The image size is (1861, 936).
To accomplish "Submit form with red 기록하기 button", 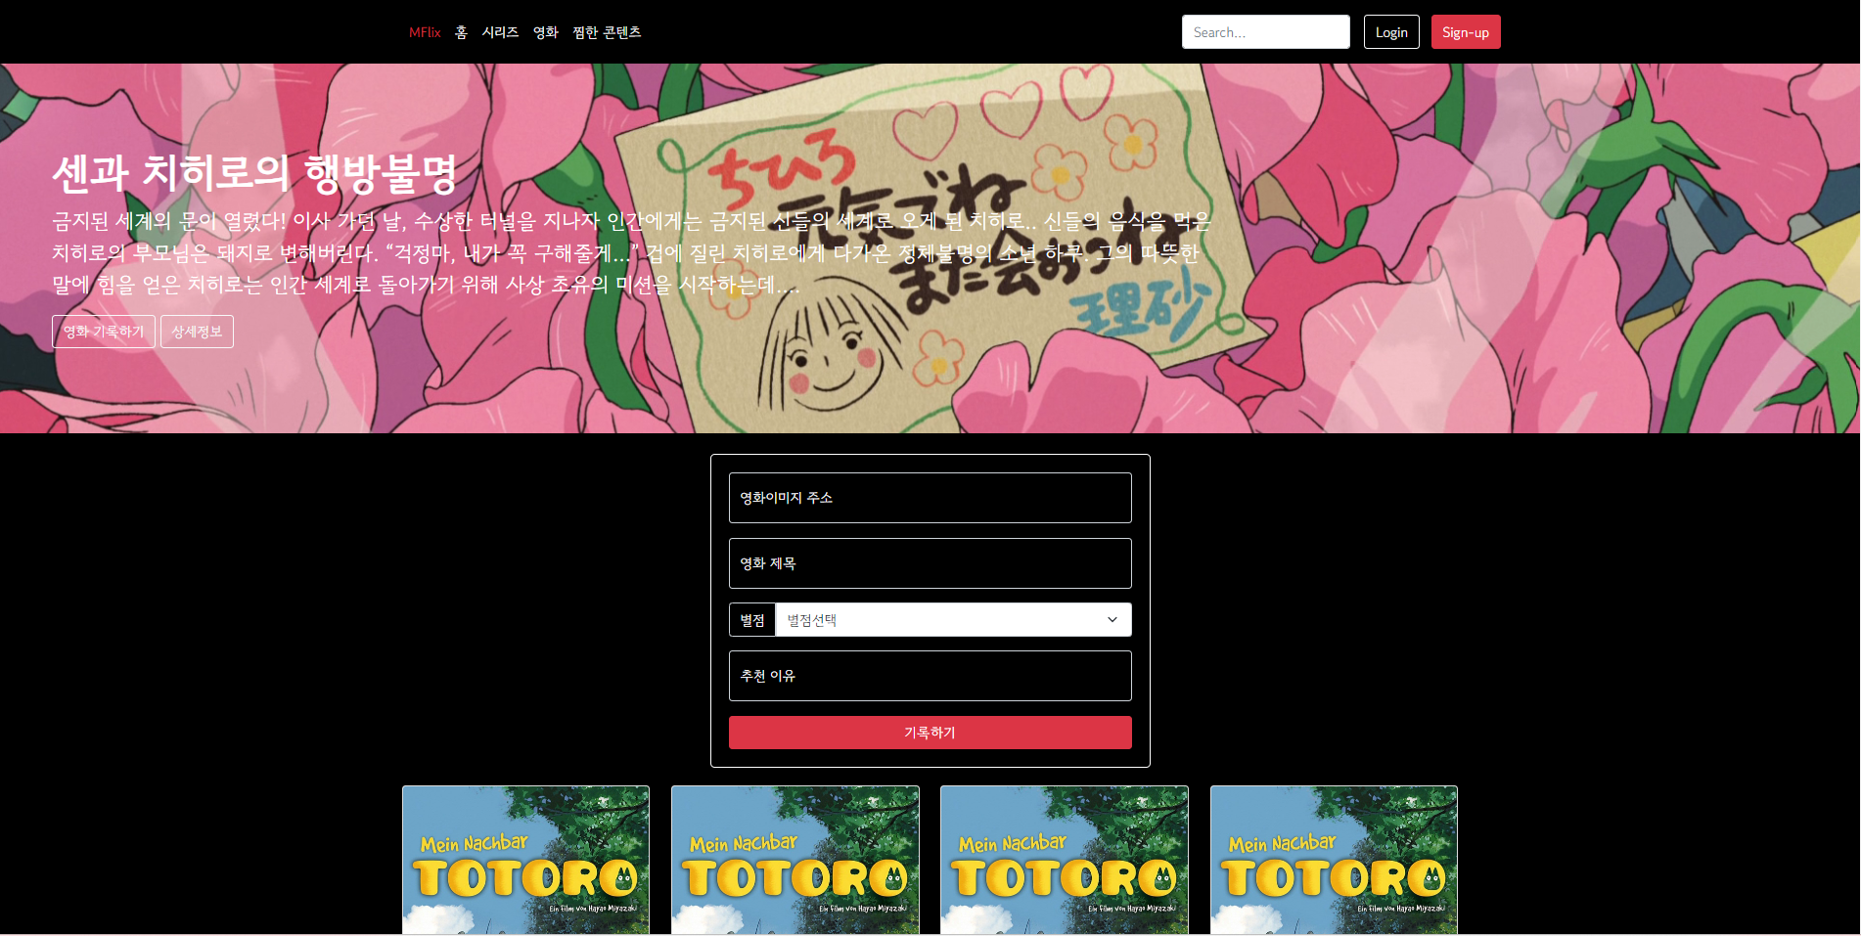I will pos(930,733).
